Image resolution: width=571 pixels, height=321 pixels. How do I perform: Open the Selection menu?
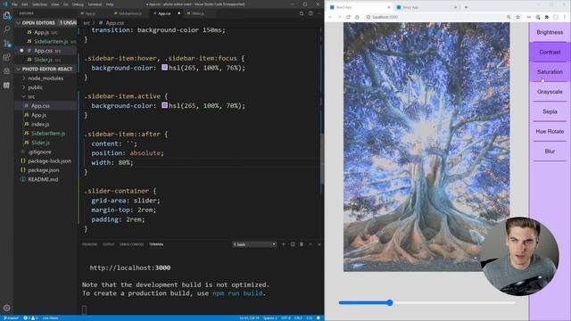coord(39,4)
